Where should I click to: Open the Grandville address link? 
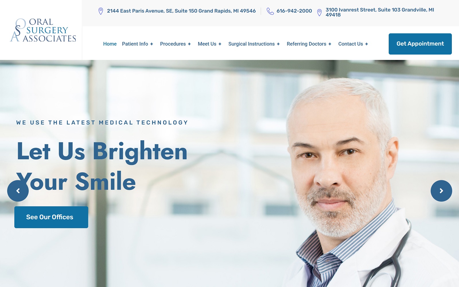(380, 12)
